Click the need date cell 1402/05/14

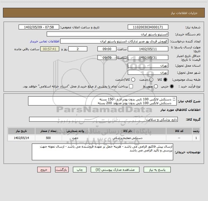tap(21, 138)
